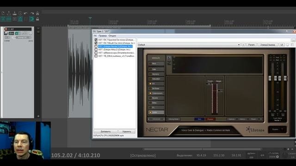The image size is (296, 166).
Task: Click the Open project toolbar icon
Action: coord(9,13)
